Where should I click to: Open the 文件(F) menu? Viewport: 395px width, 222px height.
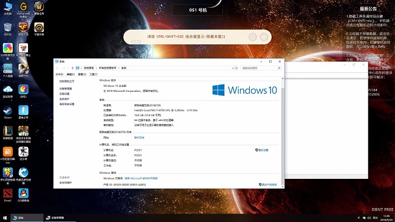coord(59,74)
